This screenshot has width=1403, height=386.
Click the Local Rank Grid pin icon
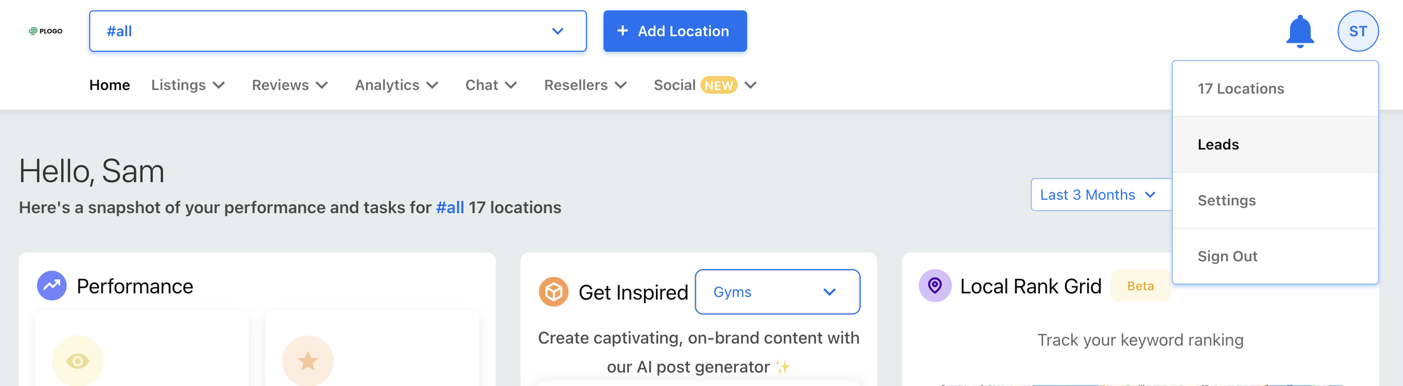click(935, 286)
